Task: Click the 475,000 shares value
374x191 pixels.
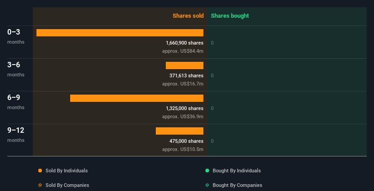Action: click(186, 141)
